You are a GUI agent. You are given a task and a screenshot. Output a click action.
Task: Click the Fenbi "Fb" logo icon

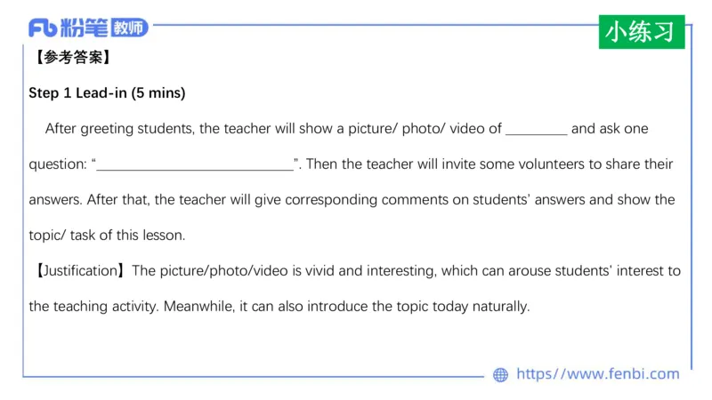point(43,28)
